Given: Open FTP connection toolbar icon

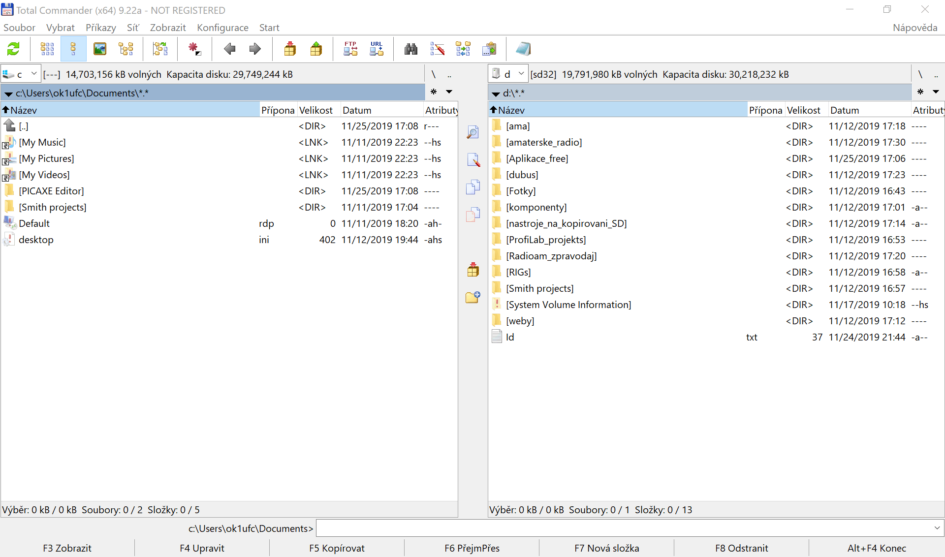Looking at the screenshot, I should click(350, 49).
